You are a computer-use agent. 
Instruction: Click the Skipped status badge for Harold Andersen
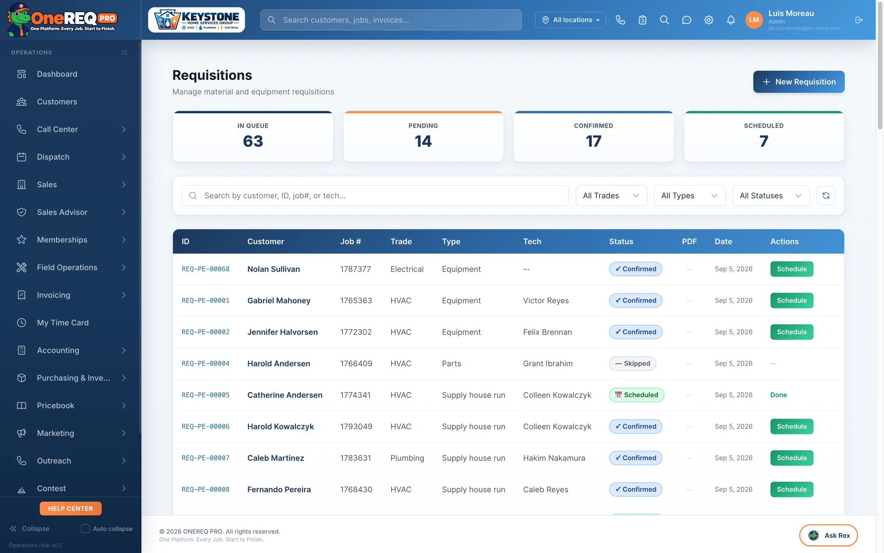click(632, 363)
